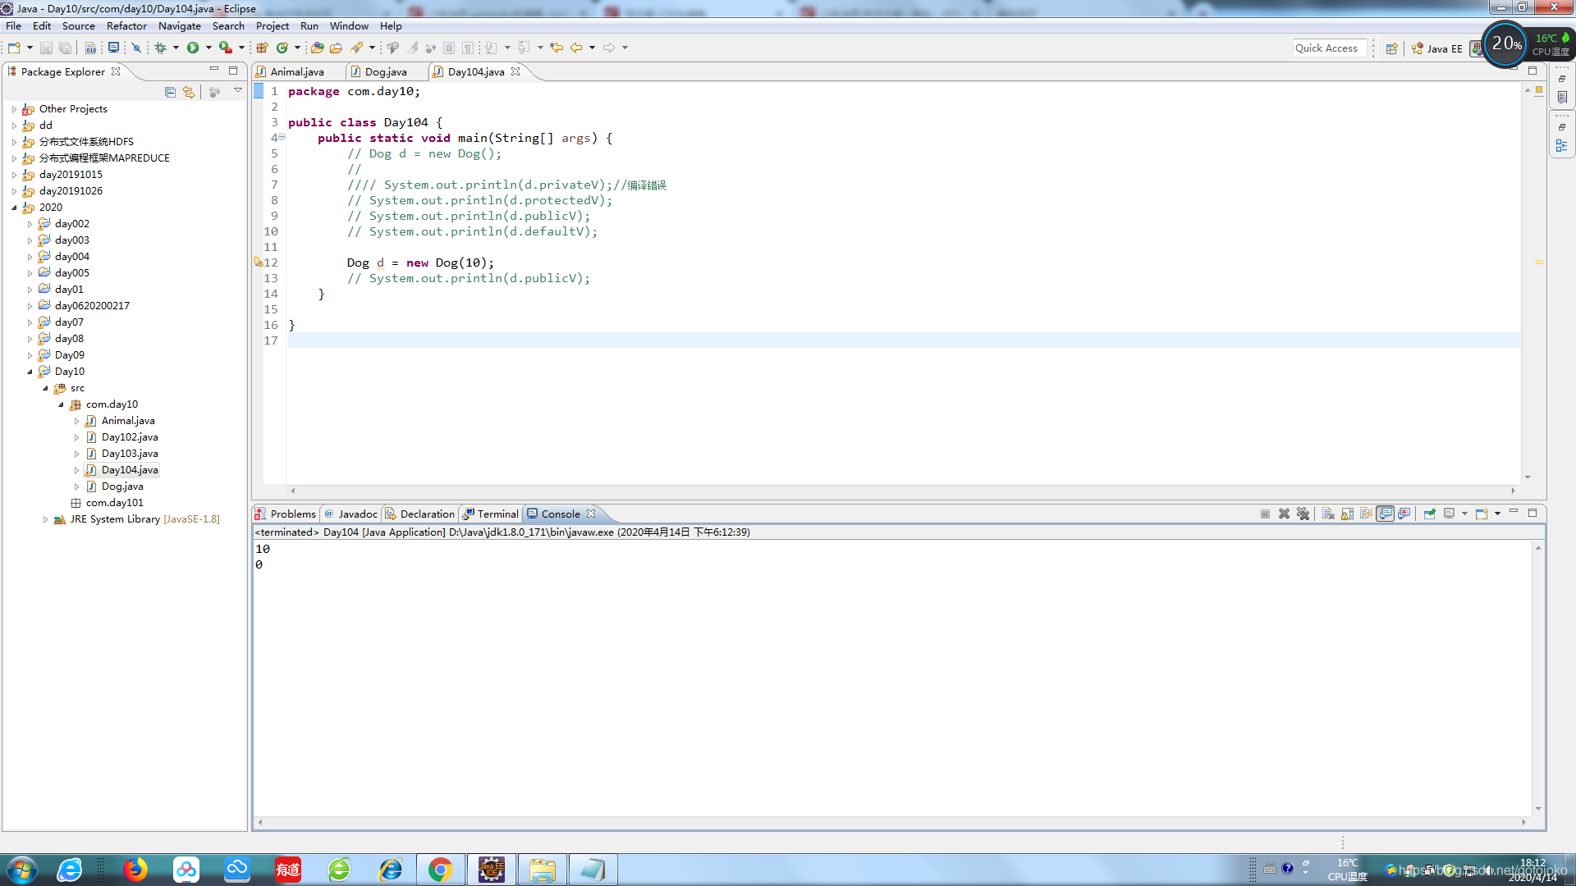Click the Open Task folder icon

point(336,48)
